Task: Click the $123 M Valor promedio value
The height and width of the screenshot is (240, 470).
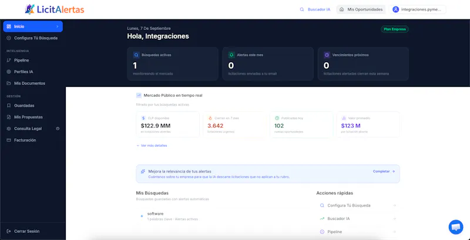Action: click(351, 126)
